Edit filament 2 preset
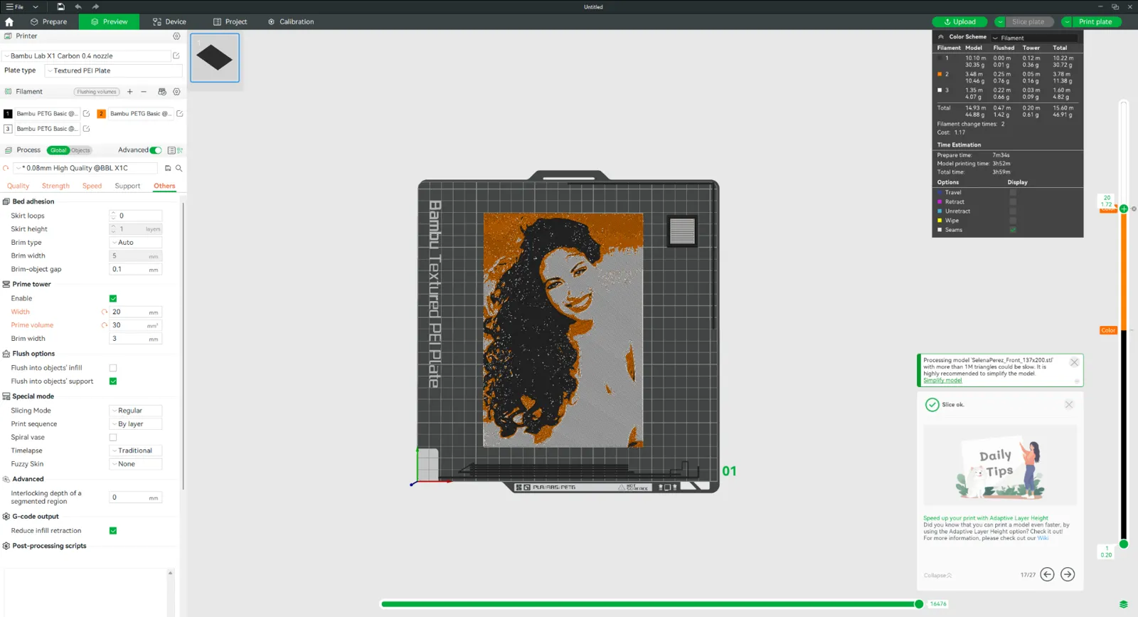Viewport: 1138px width, 617px height. click(x=179, y=114)
